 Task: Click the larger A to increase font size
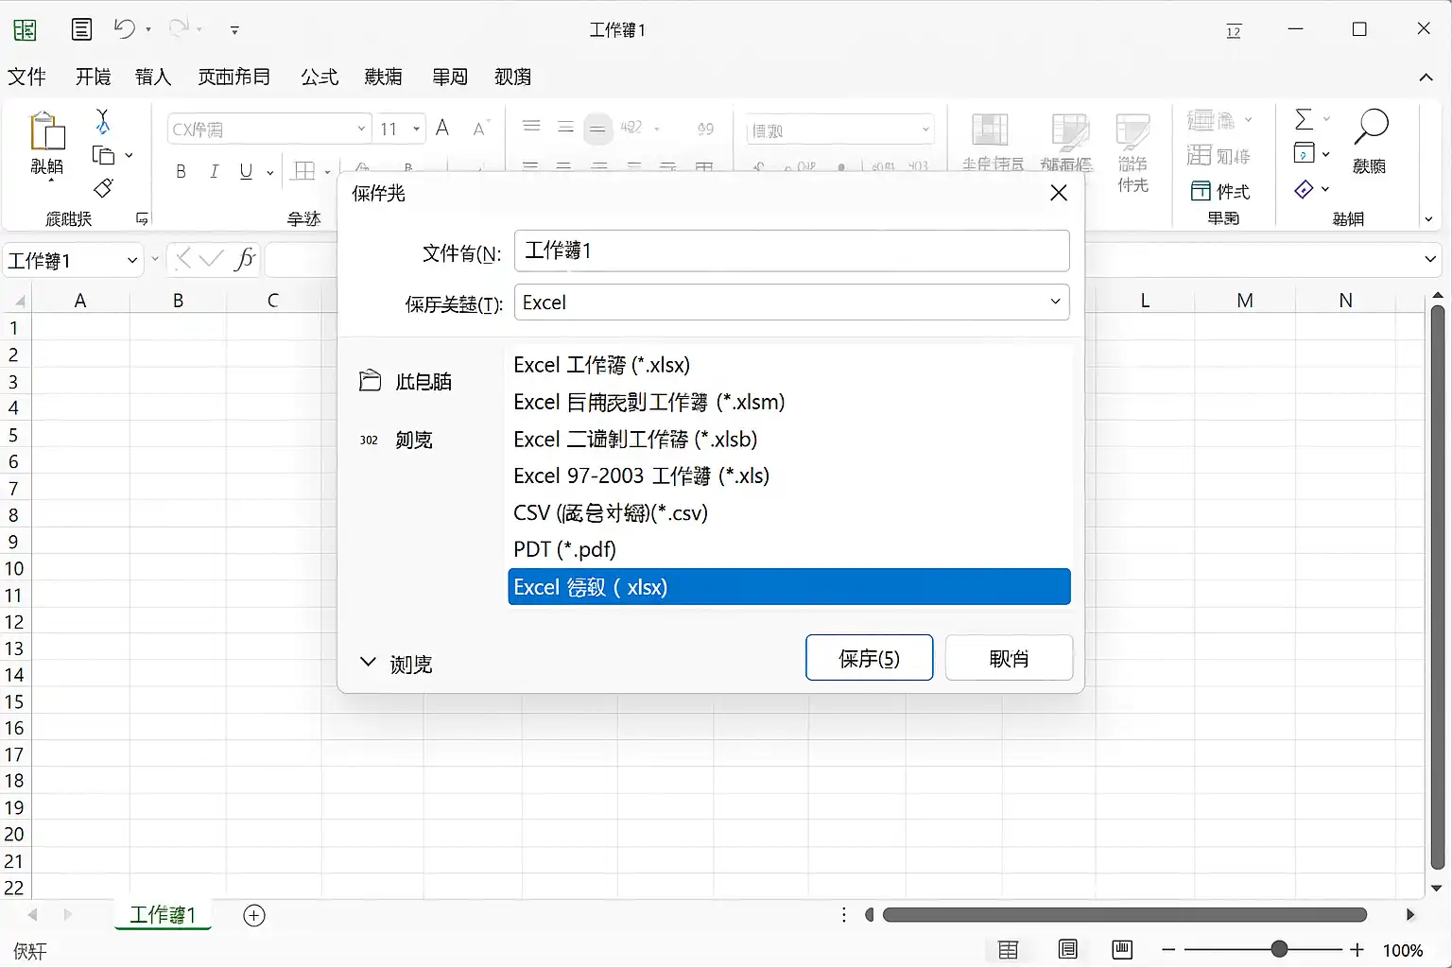(x=442, y=129)
